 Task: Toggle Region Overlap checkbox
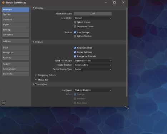(x=75, y=48)
